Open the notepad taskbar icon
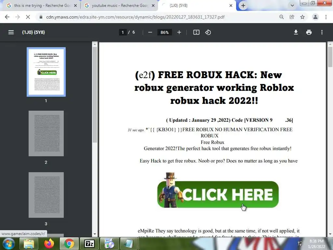This screenshot has width=333, height=250. (129, 243)
